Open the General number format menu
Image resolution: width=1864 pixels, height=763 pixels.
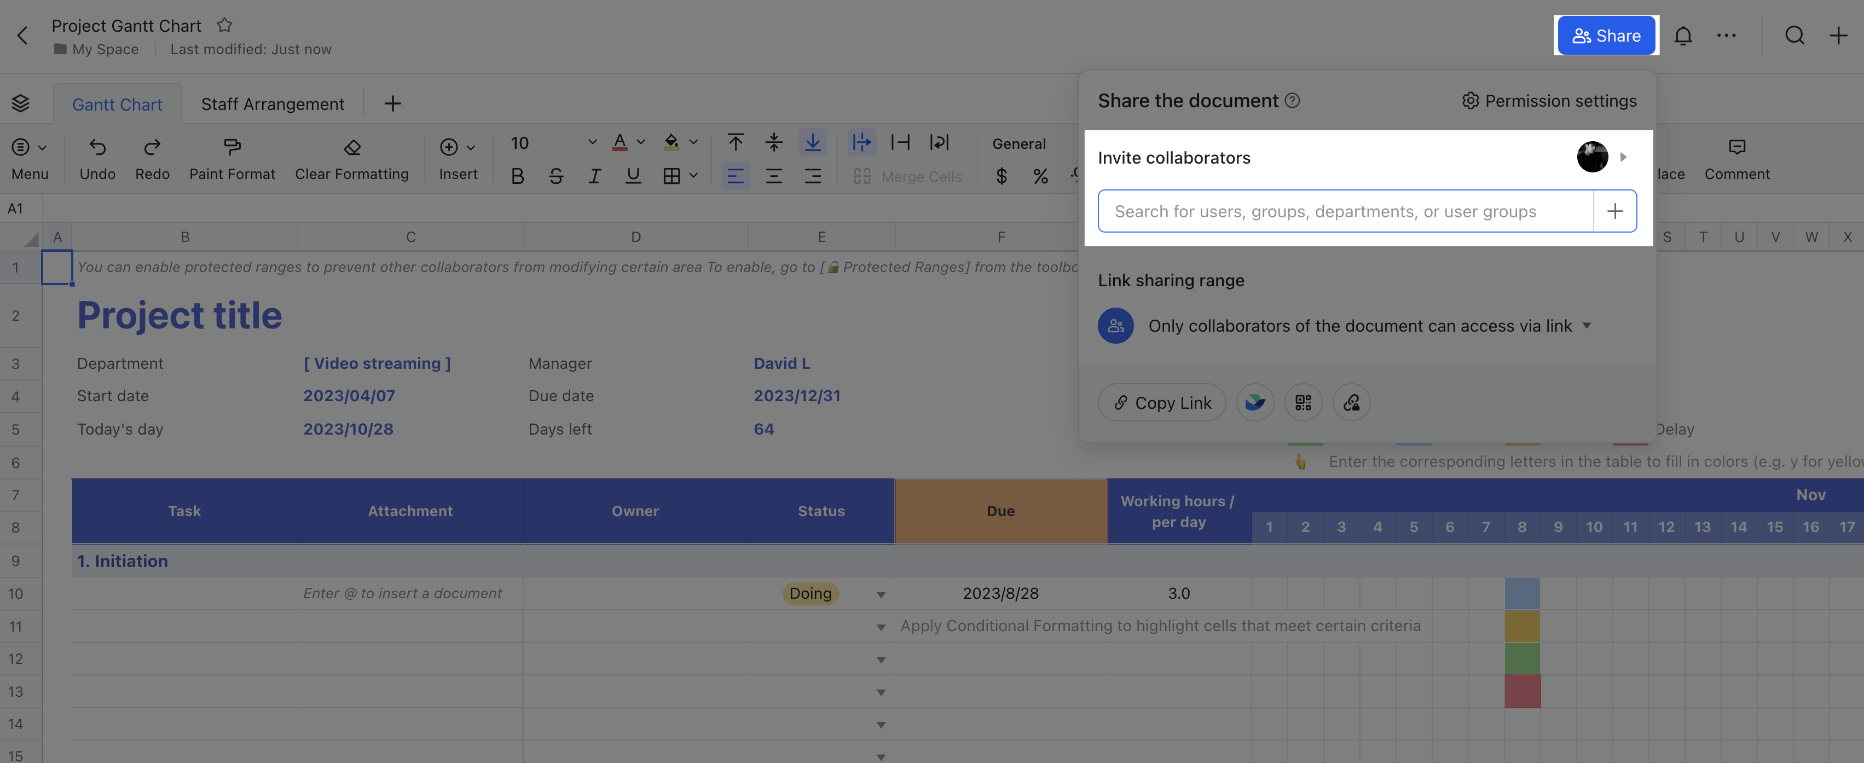click(x=1019, y=143)
